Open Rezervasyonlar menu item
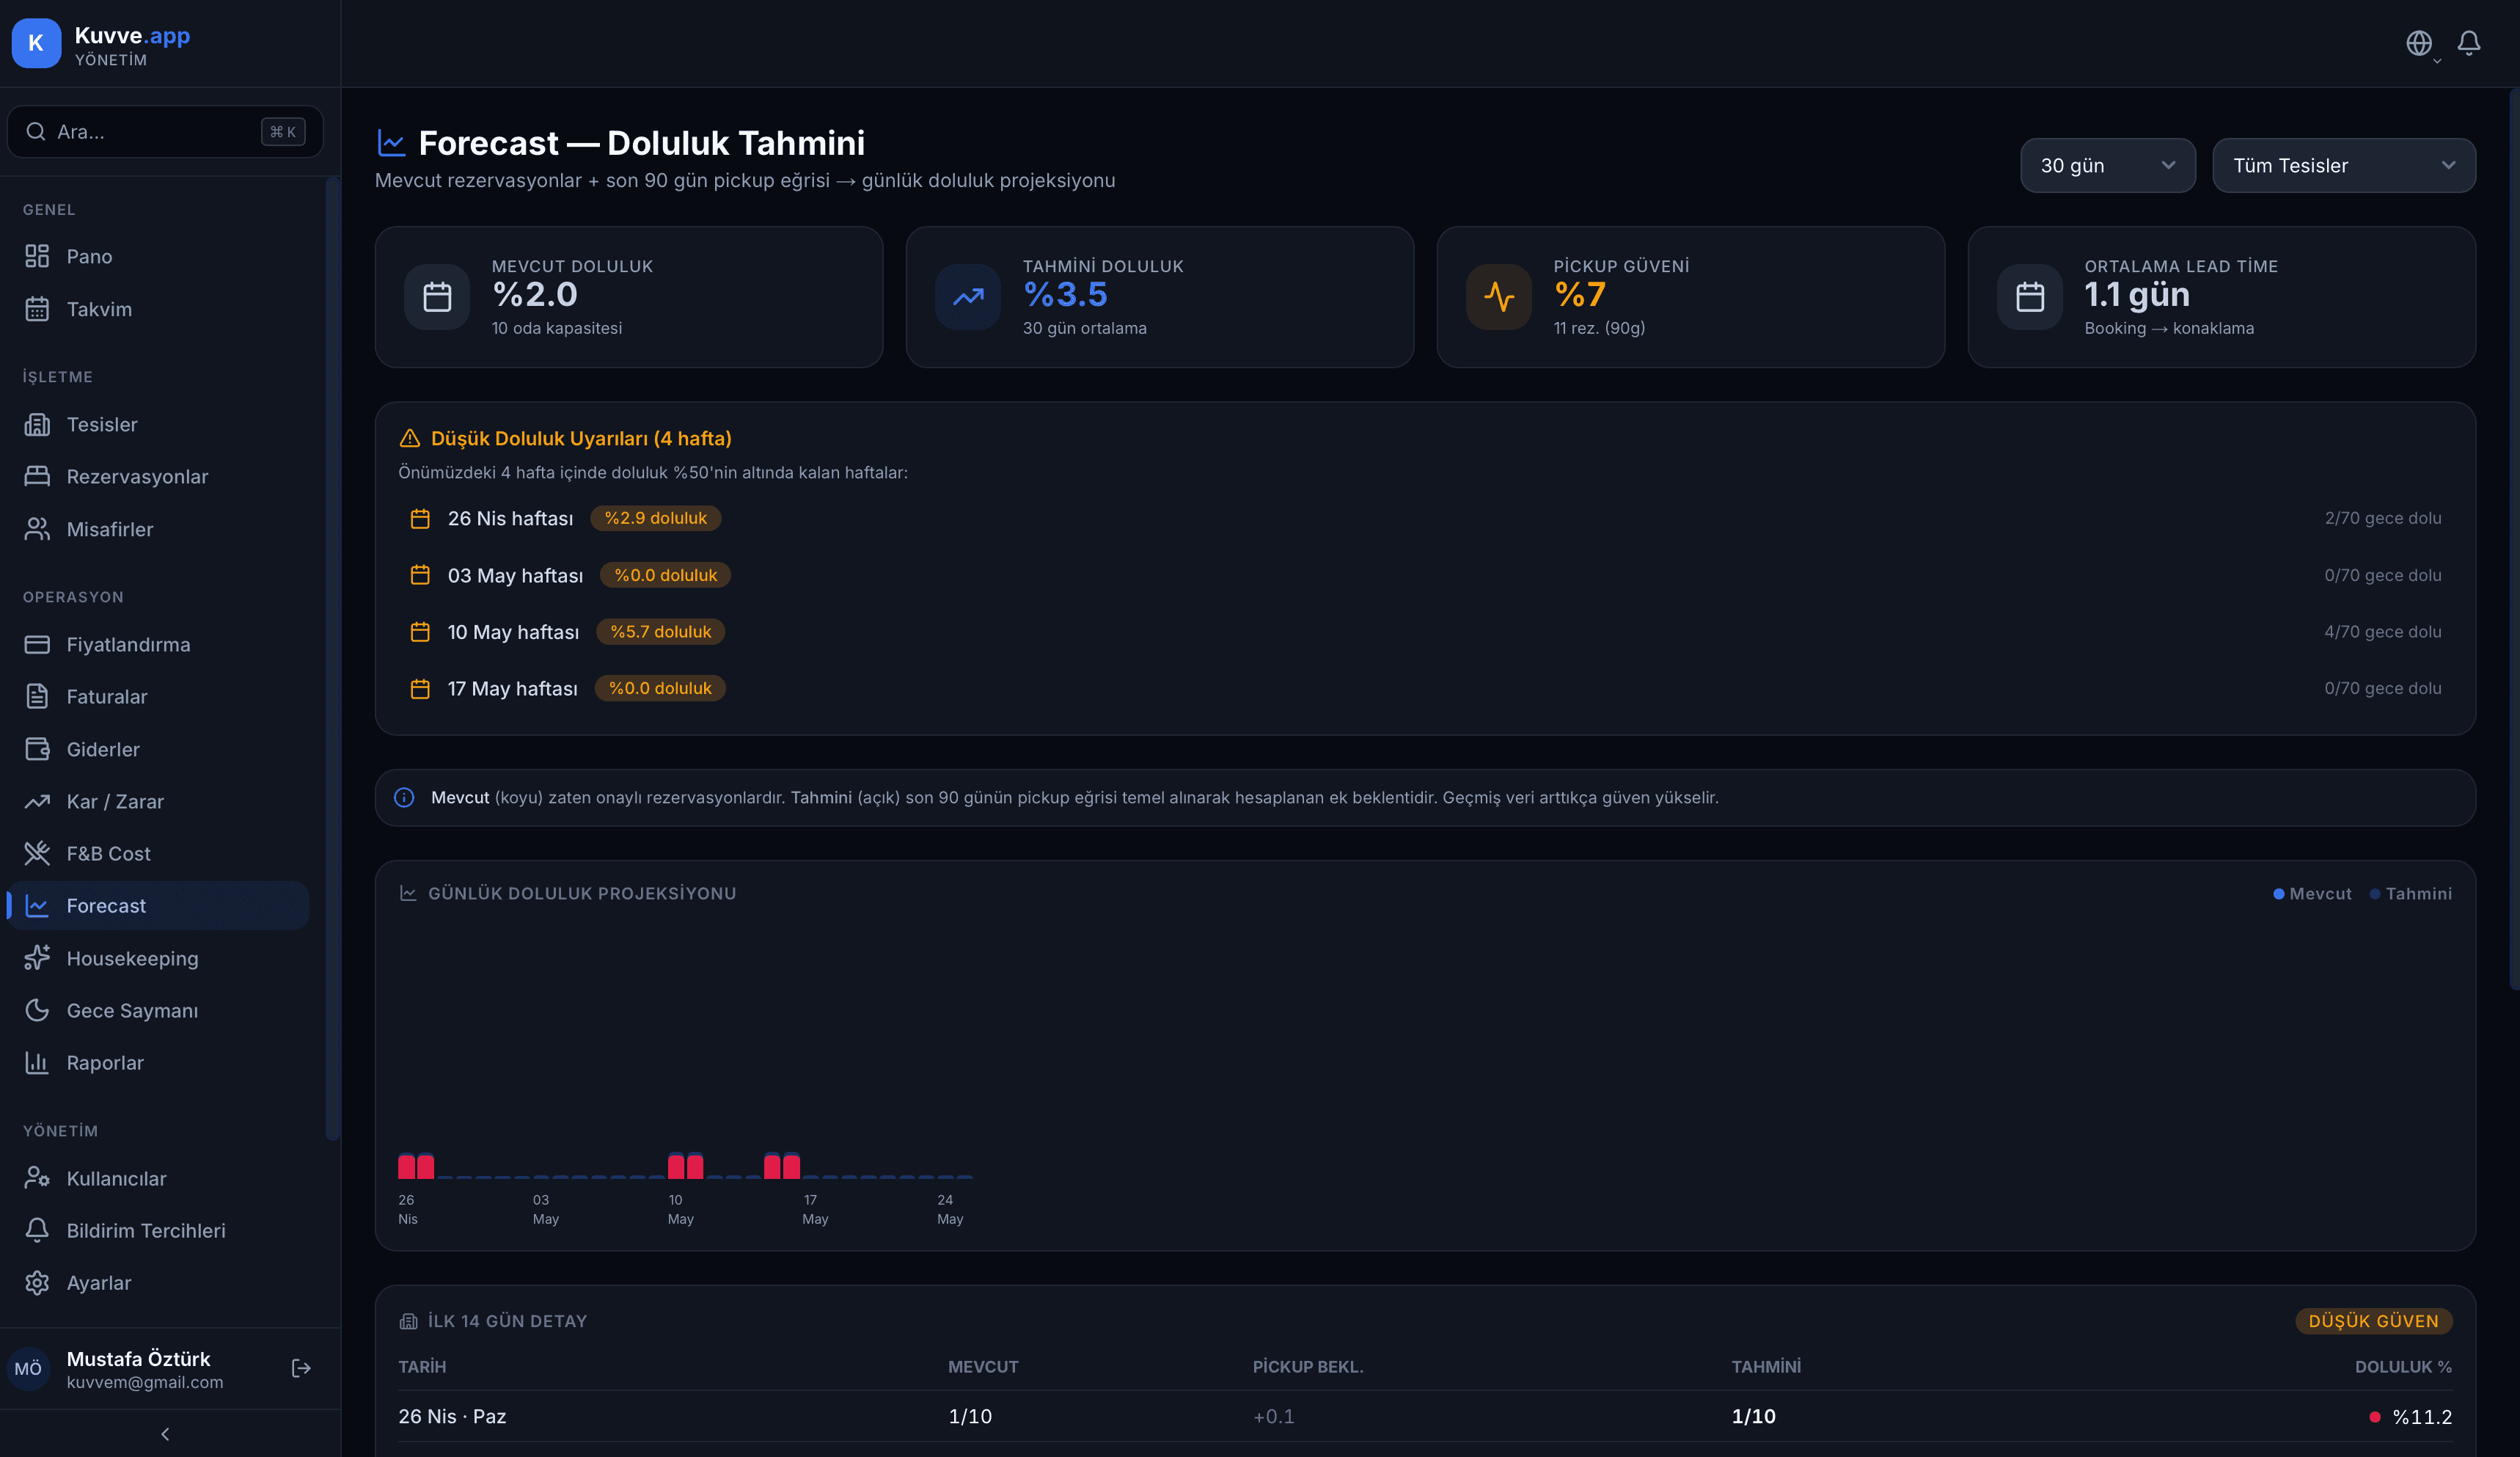 coord(158,477)
